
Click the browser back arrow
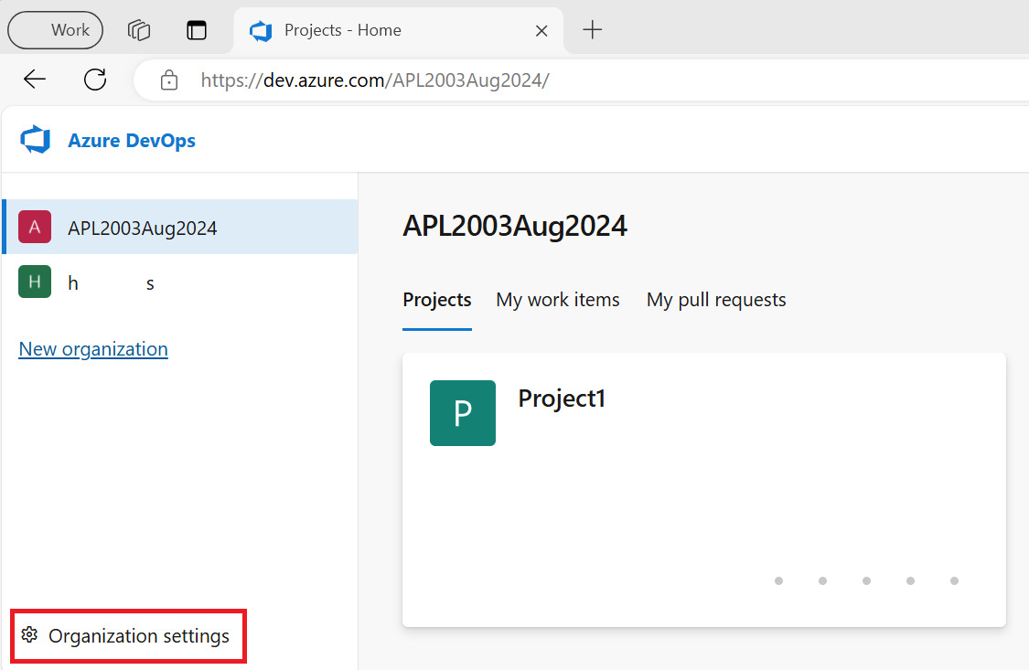[34, 80]
